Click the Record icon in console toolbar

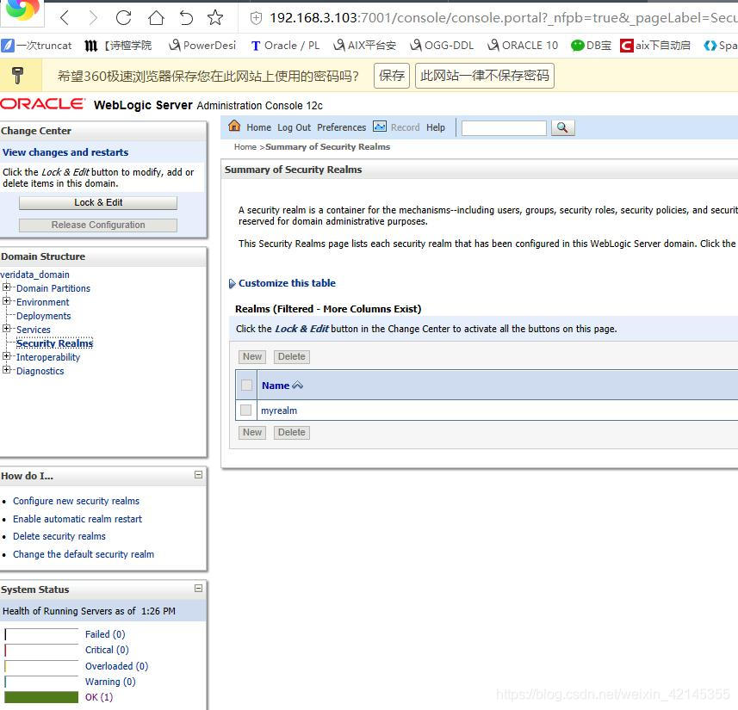click(x=380, y=127)
